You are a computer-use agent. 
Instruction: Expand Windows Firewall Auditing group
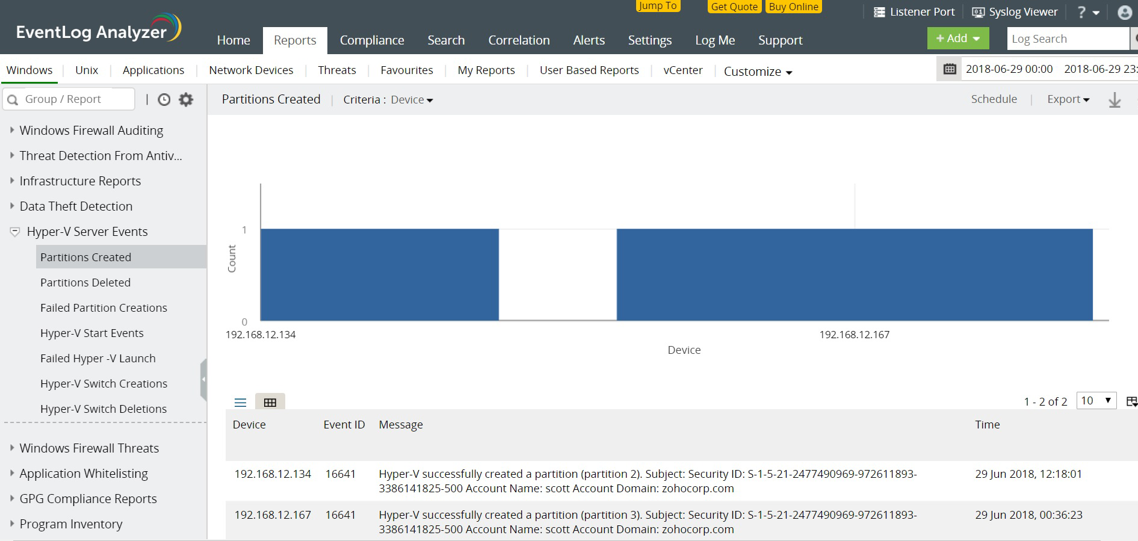click(x=11, y=130)
